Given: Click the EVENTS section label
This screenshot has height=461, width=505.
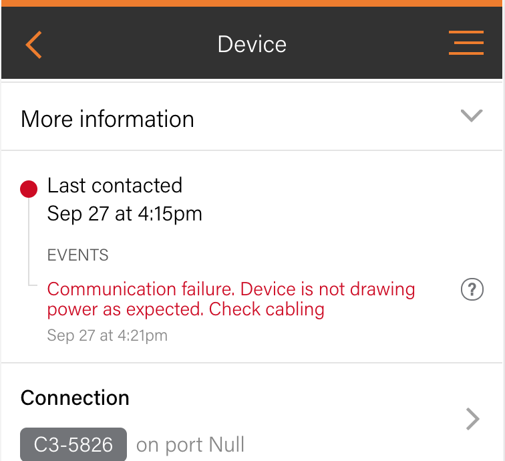Looking at the screenshot, I should [x=77, y=255].
